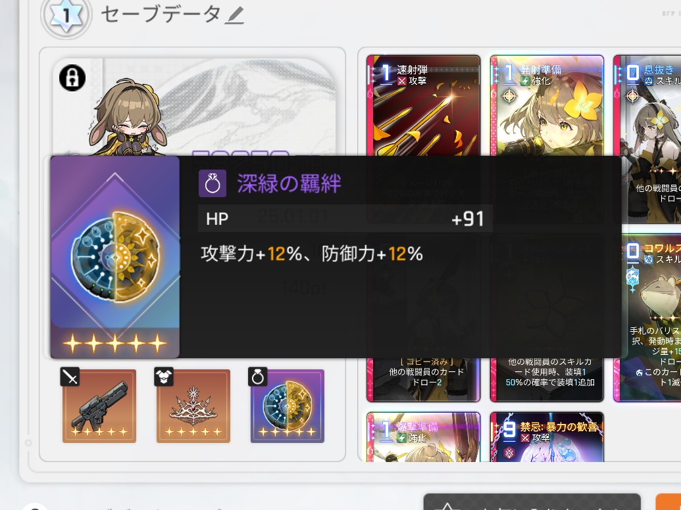
Task: Click the purple ring icon beside 深緑の羈絆
Action: pyautogui.click(x=213, y=183)
